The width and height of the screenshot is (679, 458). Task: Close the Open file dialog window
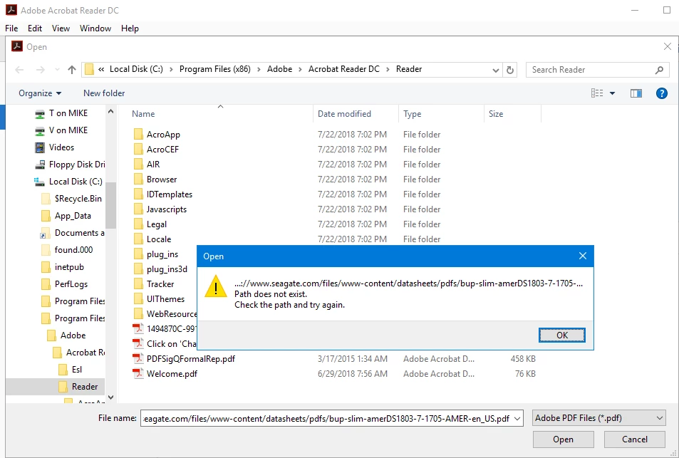(668, 46)
